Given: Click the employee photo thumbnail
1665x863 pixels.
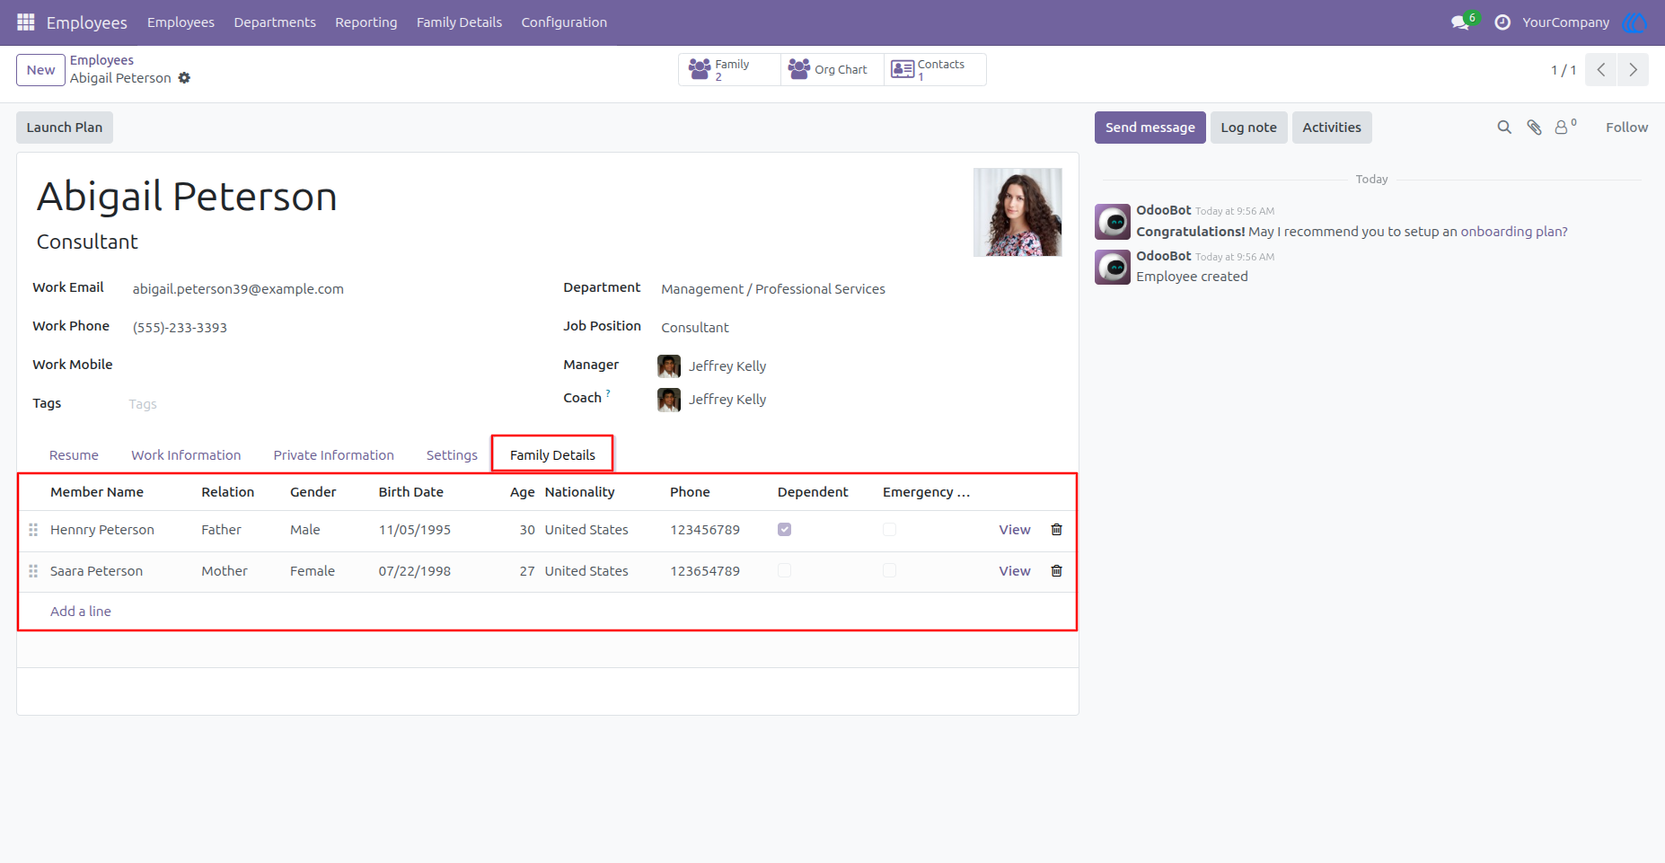Looking at the screenshot, I should [x=1017, y=212].
